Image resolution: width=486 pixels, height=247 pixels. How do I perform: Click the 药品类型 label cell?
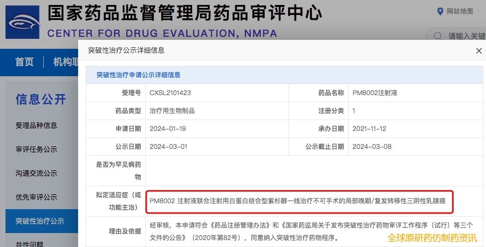[115, 111]
